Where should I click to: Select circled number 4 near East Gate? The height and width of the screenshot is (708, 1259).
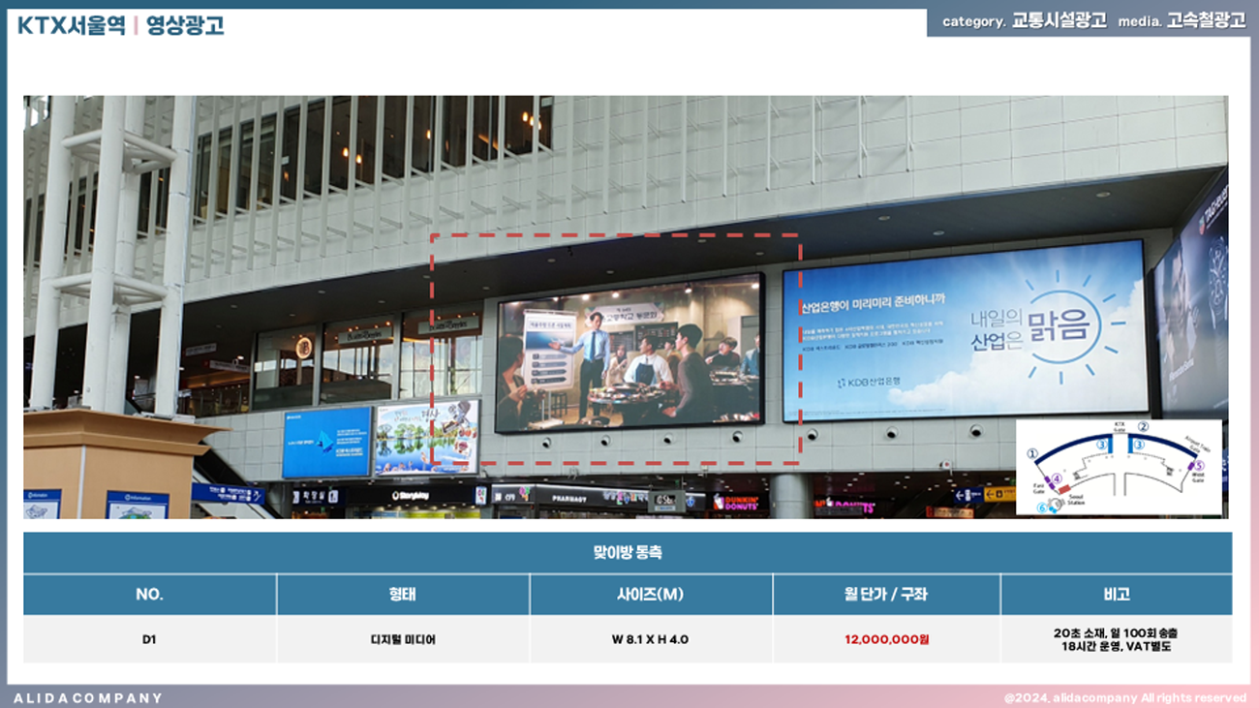(1057, 478)
